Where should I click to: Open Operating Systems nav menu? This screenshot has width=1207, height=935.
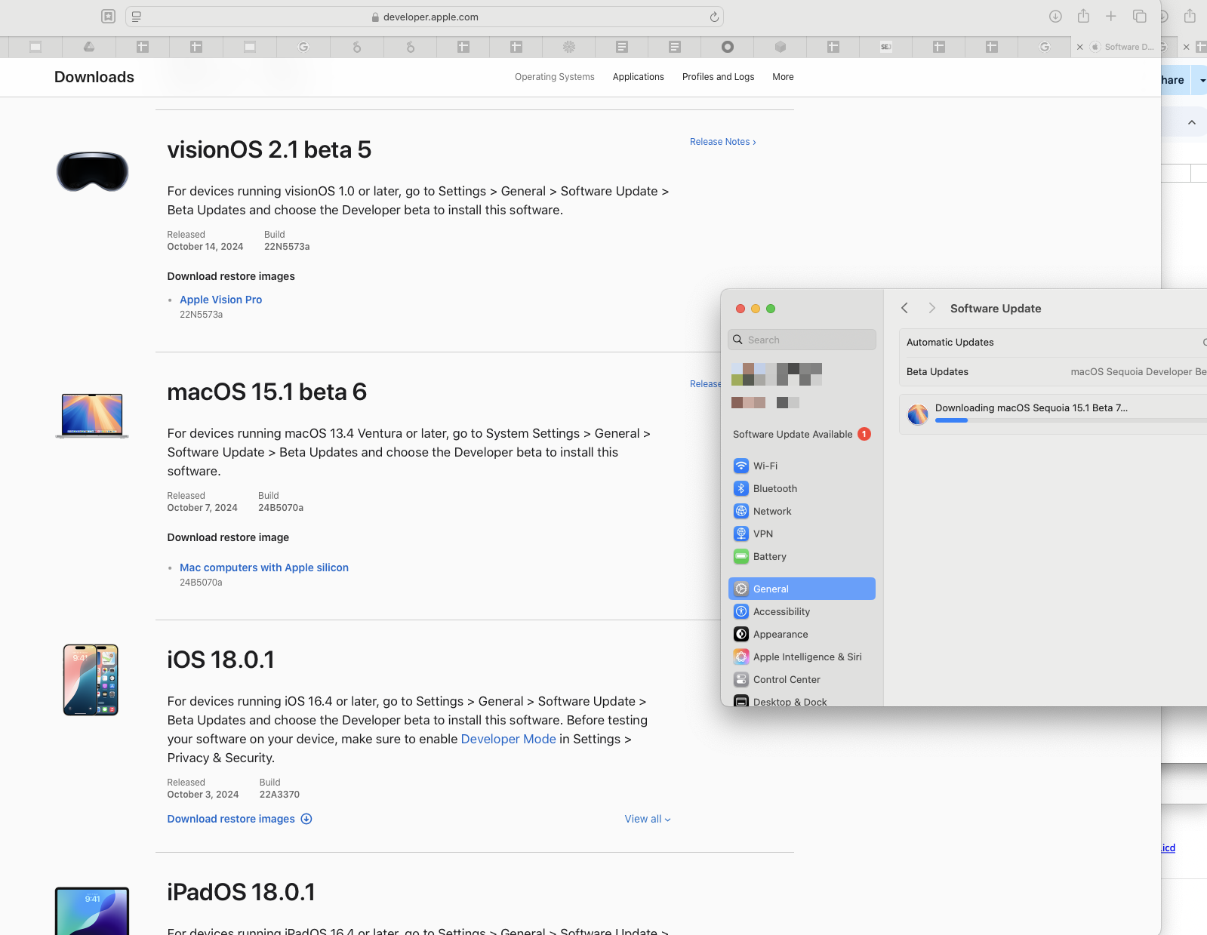click(554, 77)
